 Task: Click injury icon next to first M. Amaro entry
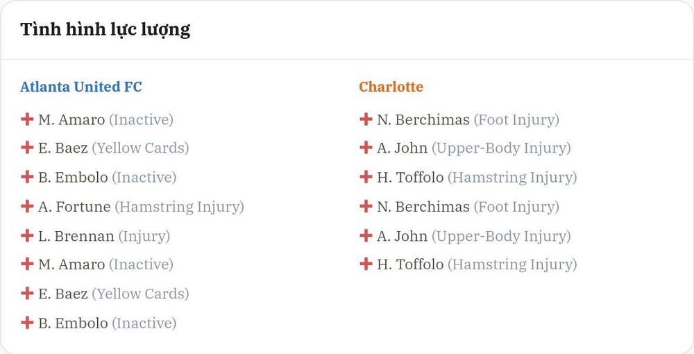27,119
